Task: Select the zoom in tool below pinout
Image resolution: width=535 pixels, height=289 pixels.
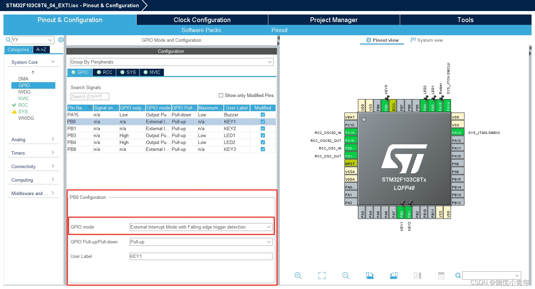Action: pos(298,276)
